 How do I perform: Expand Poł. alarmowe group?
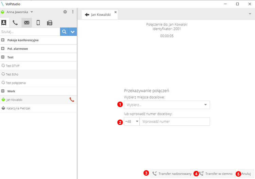tap(3, 49)
